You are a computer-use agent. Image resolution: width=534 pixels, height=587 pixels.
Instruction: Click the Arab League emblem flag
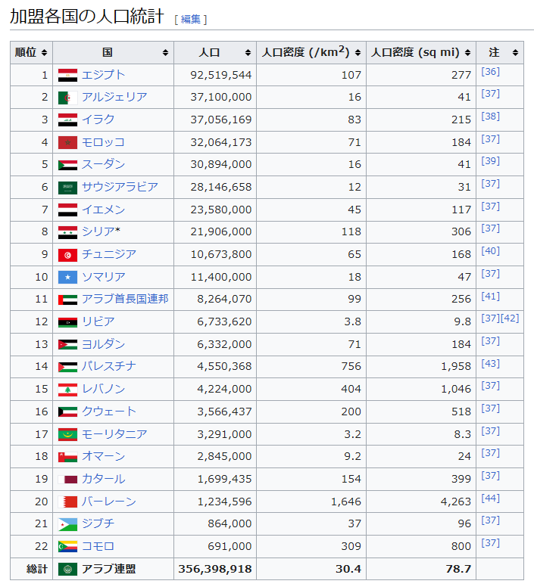(67, 569)
